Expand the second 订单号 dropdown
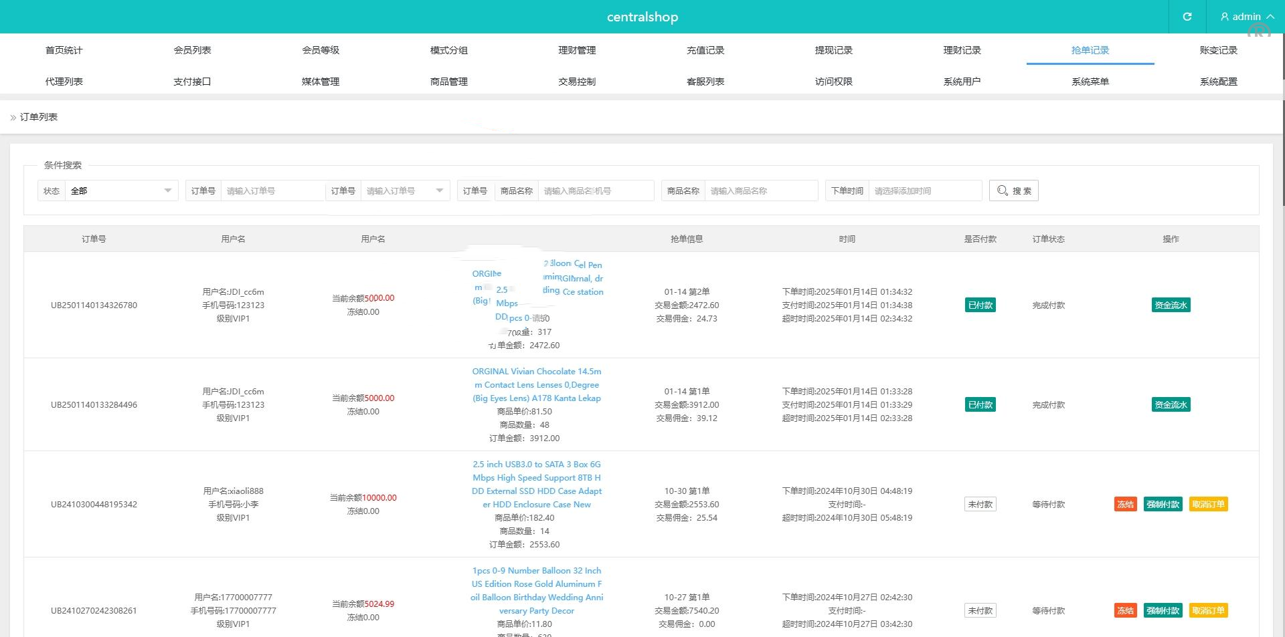The image size is (1285, 637). point(404,190)
